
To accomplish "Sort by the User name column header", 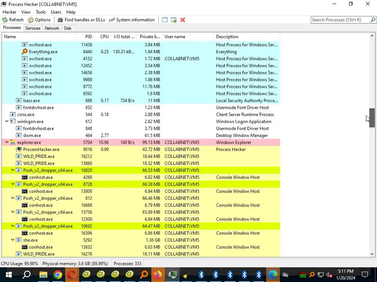I will click(x=188, y=37).
